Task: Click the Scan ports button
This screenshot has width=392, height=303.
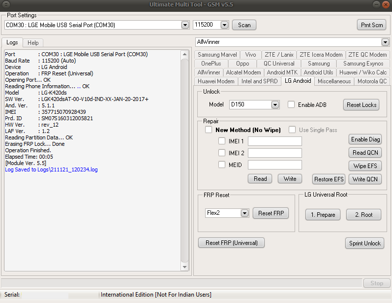Action: 244,25
